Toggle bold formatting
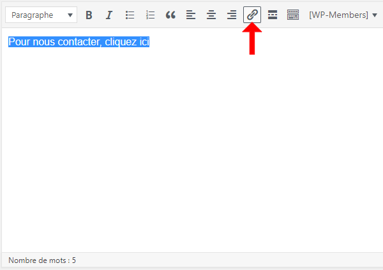This screenshot has width=383, height=270. tap(89, 15)
